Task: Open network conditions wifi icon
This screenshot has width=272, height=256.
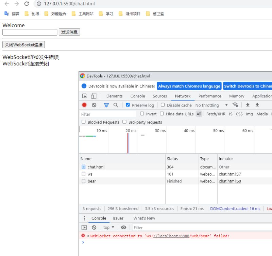Action: coord(235,105)
